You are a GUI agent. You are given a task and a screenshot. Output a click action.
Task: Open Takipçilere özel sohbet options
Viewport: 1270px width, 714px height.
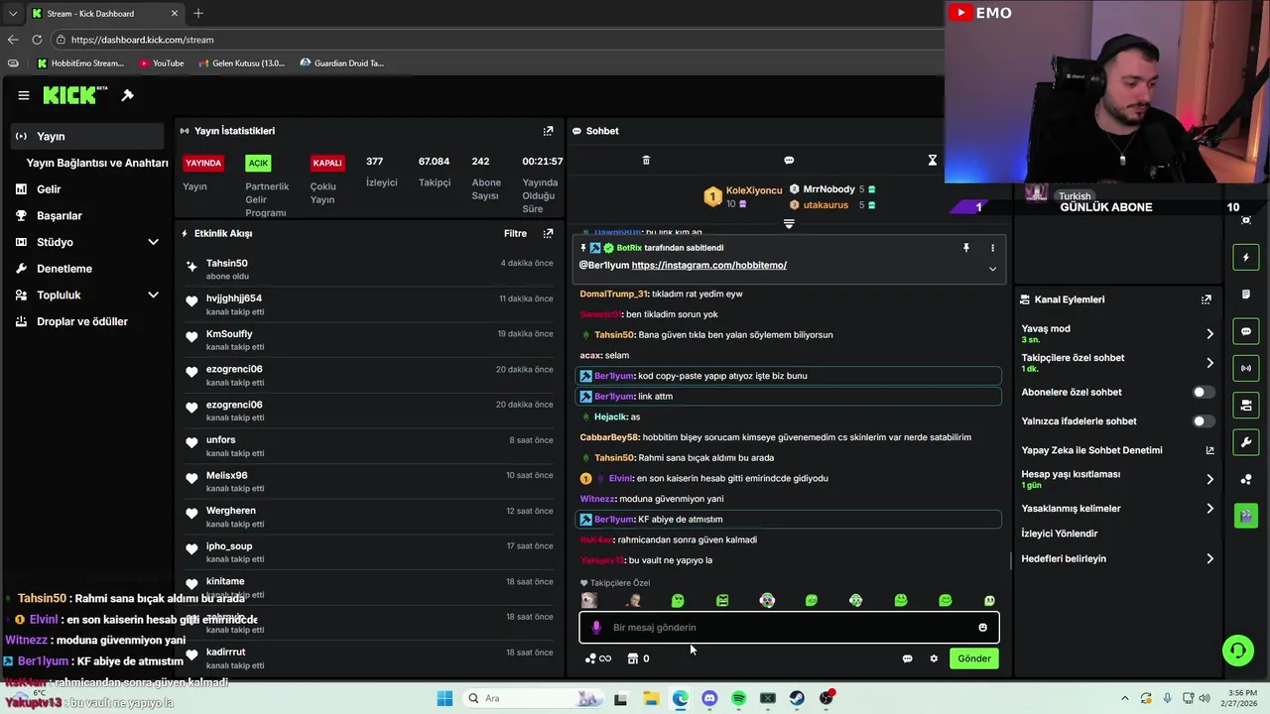(1209, 363)
